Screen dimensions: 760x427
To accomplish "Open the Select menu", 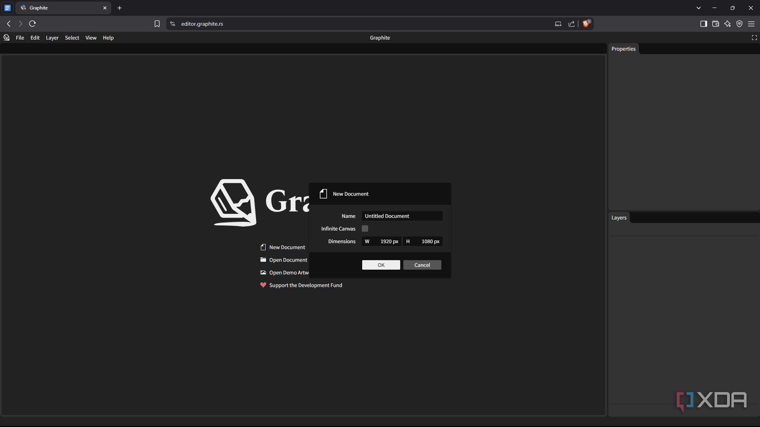I will click(72, 38).
